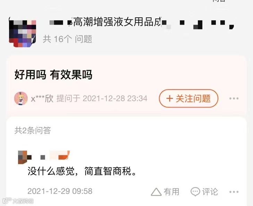Open the answerer's orange badge tag
Viewport: 253px width, 206px height.
[x=60, y=155]
